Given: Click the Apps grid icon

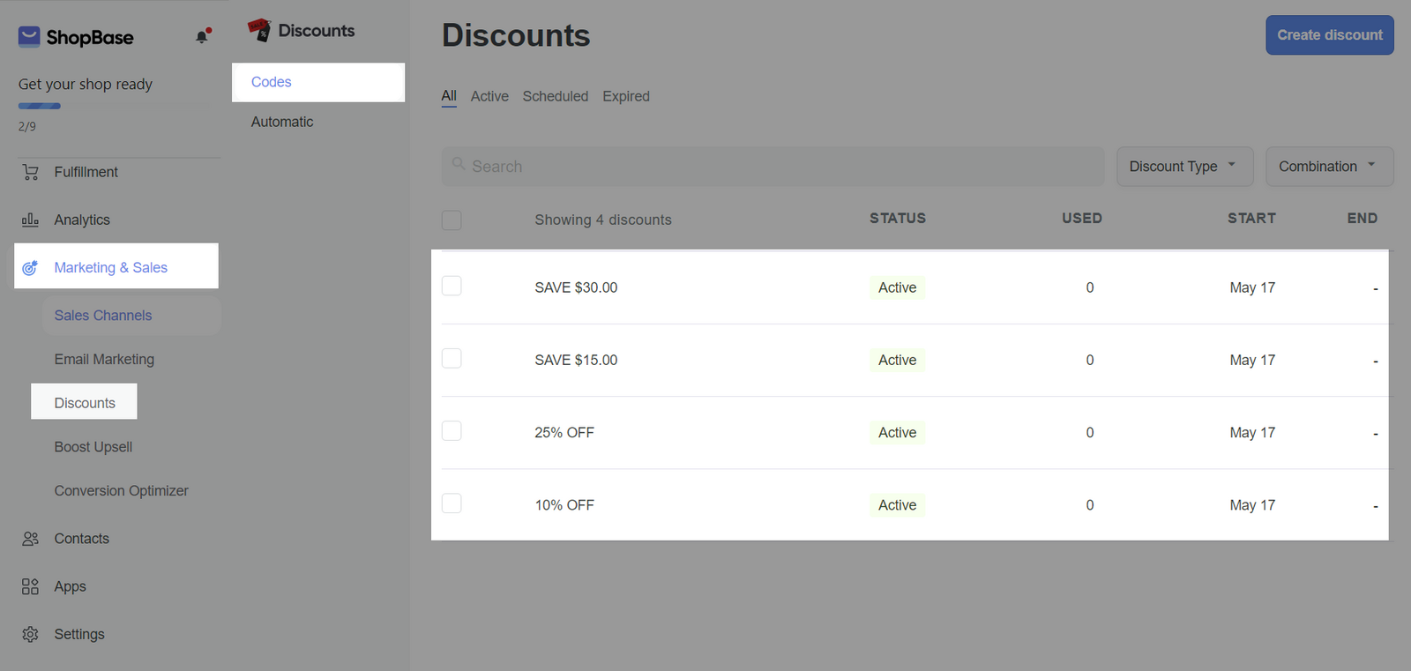Looking at the screenshot, I should pos(31,586).
